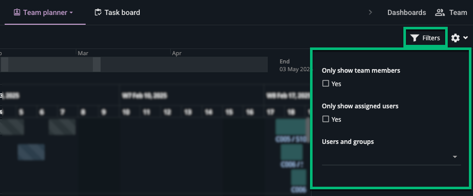
Task: Expand the chevron beside the gear icon
Action: point(465,38)
